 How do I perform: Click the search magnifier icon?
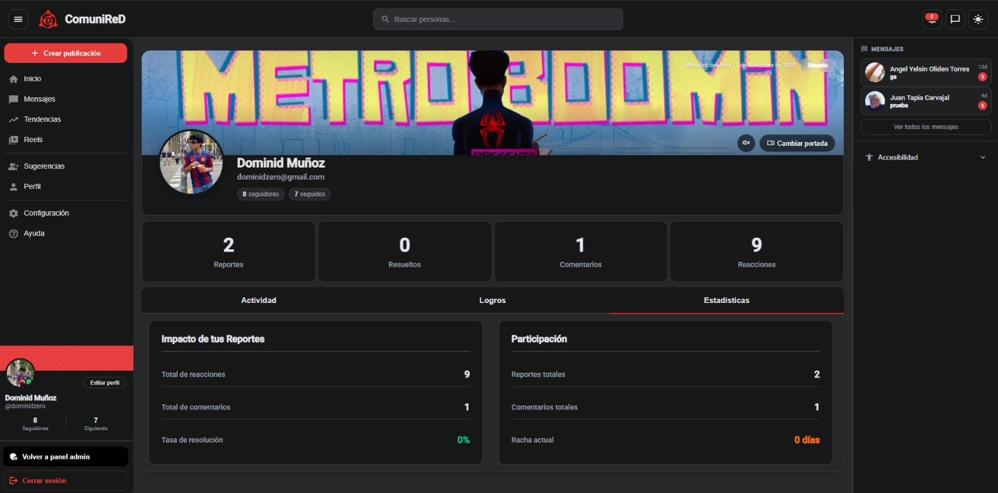pyautogui.click(x=385, y=19)
